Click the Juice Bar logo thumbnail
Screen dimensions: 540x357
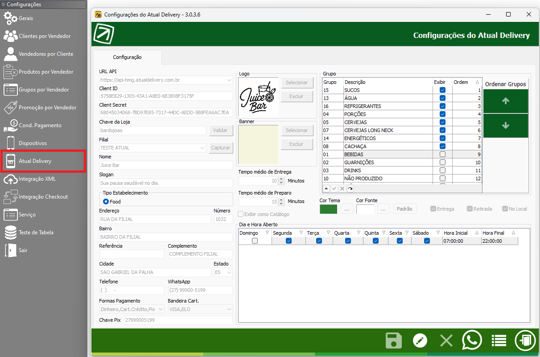coord(258,97)
